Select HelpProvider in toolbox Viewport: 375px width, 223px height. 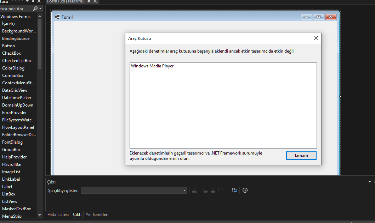tap(15, 157)
